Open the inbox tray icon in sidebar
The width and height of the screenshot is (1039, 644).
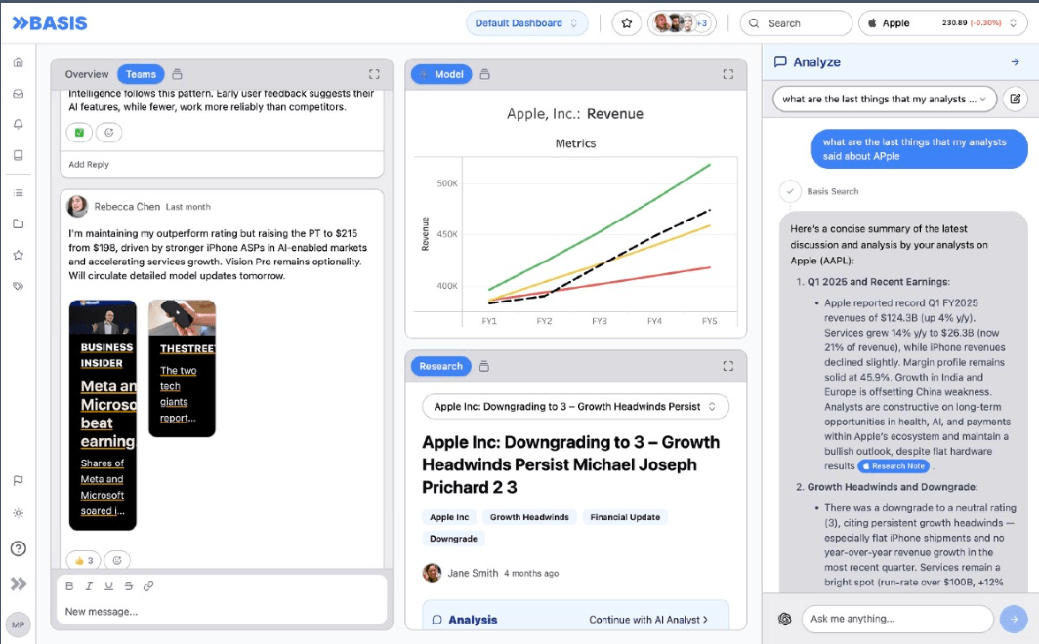pos(19,94)
